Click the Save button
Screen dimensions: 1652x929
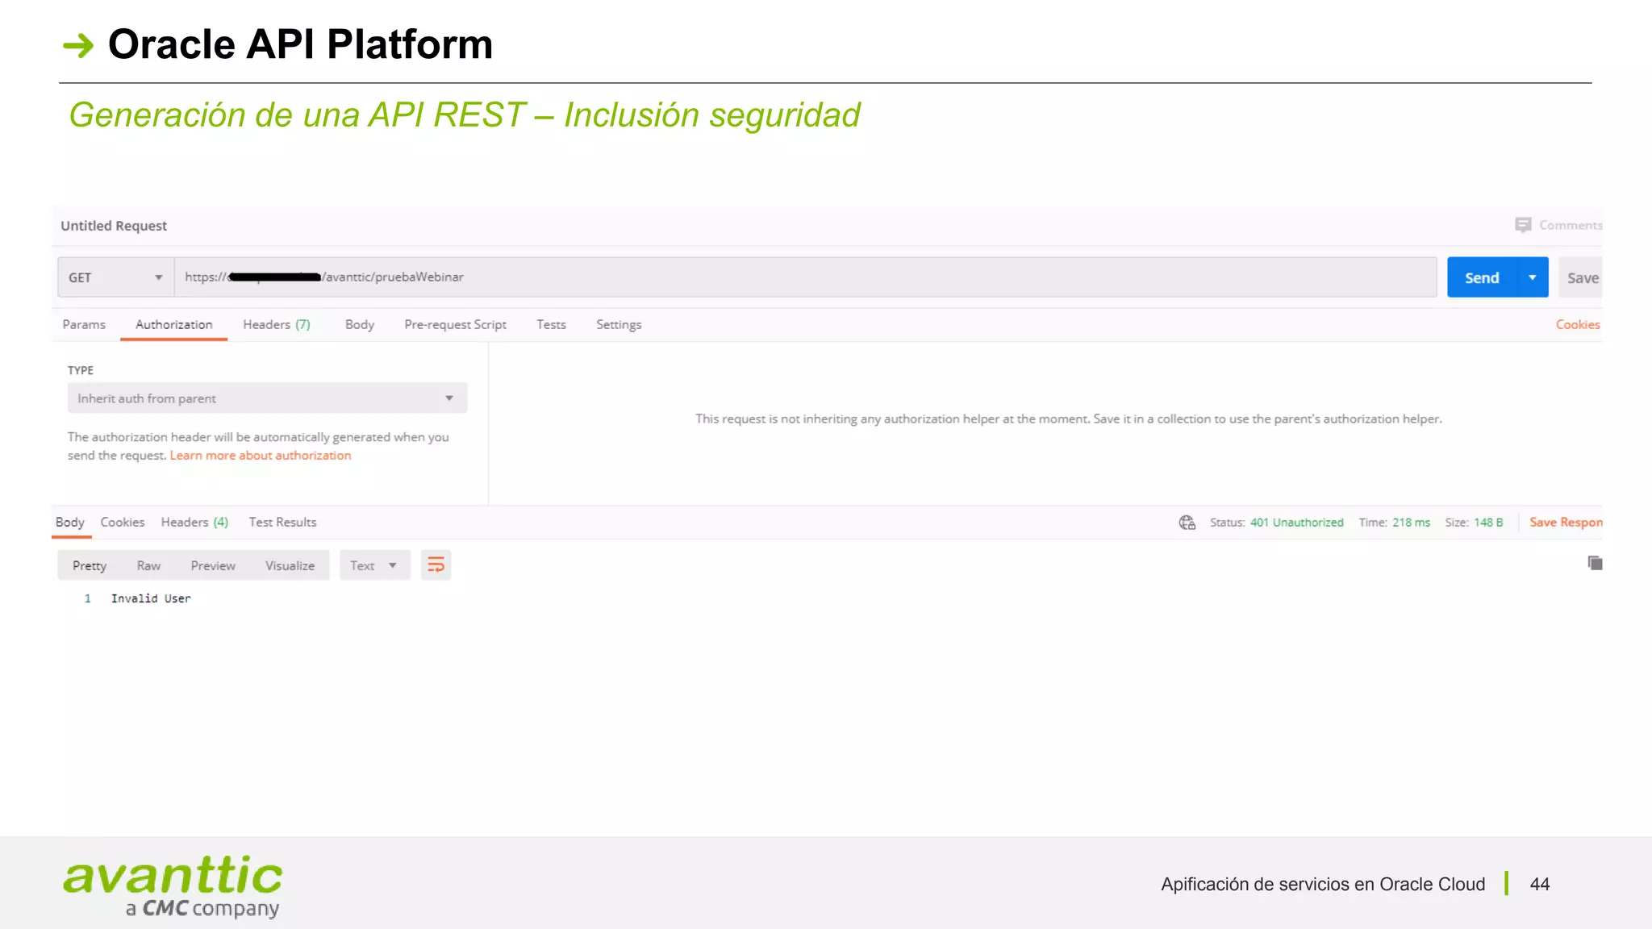click(x=1581, y=277)
